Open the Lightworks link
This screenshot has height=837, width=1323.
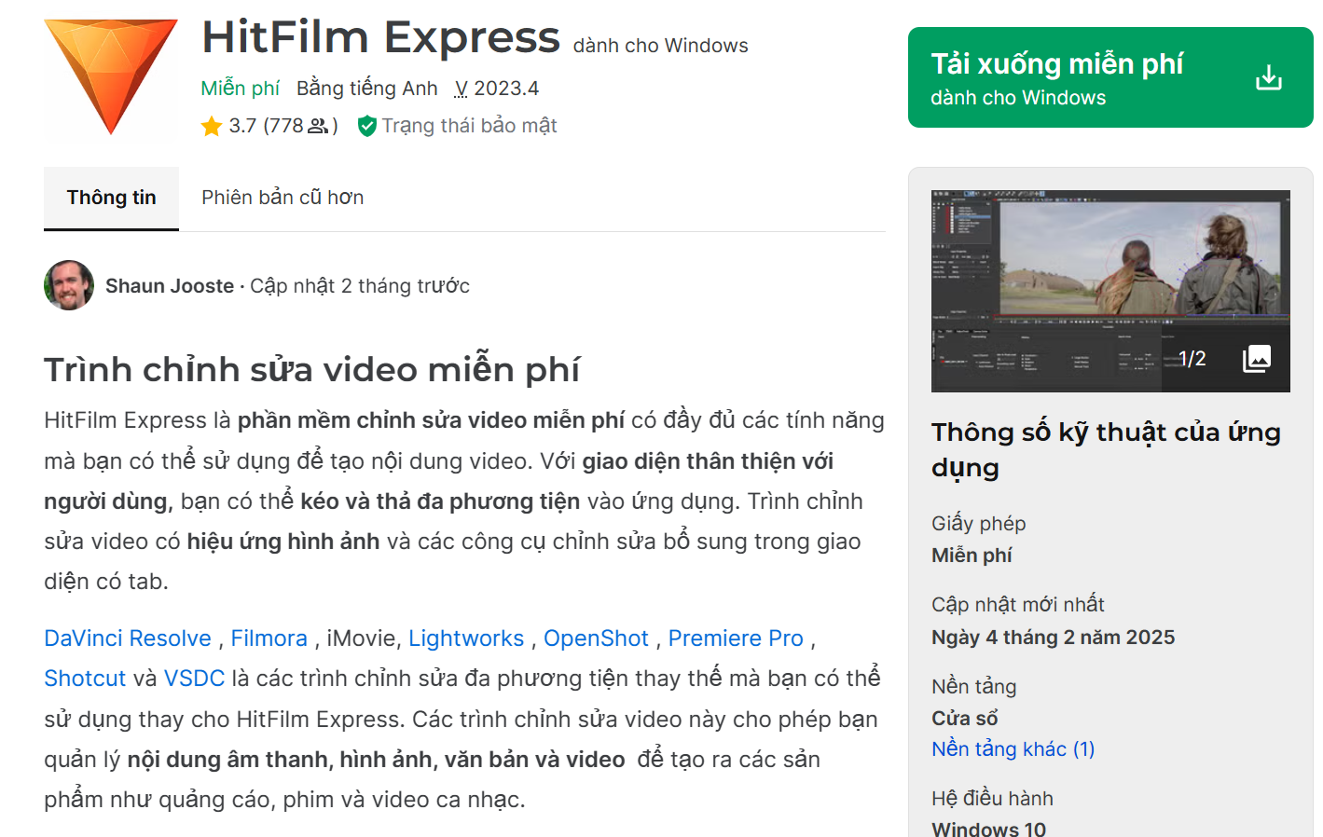coord(466,638)
